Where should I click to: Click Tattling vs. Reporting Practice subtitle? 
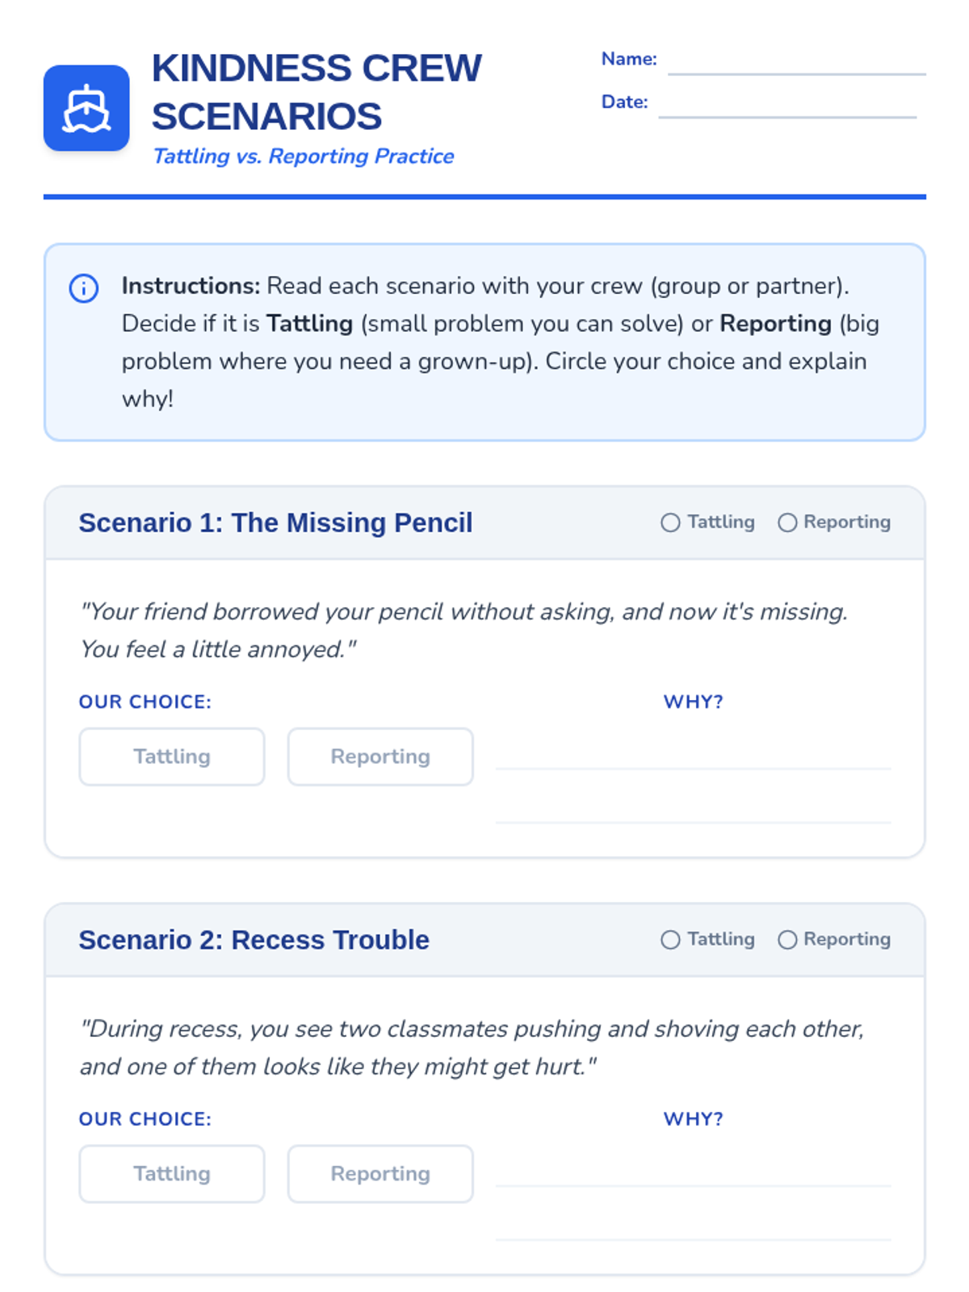(x=304, y=157)
